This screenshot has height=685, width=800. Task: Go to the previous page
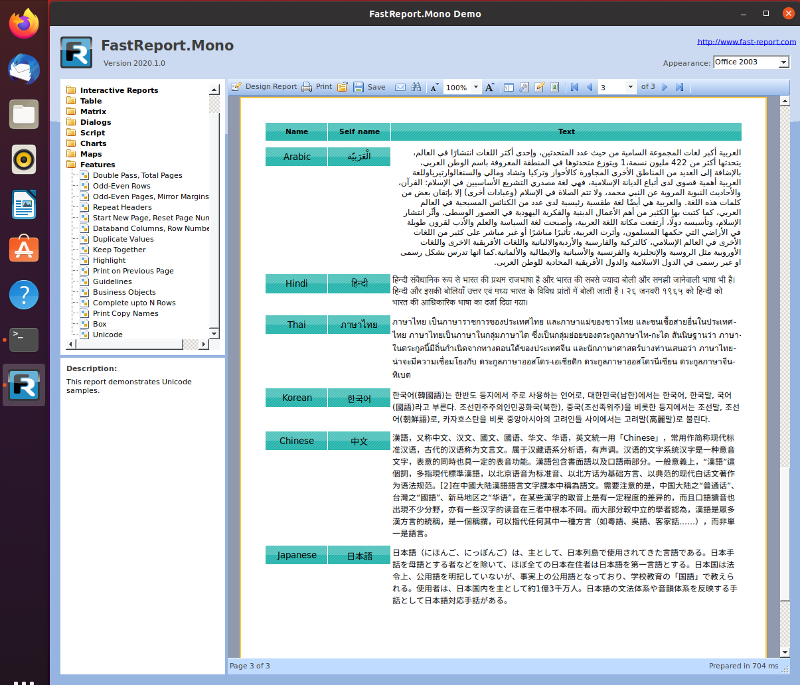point(589,87)
